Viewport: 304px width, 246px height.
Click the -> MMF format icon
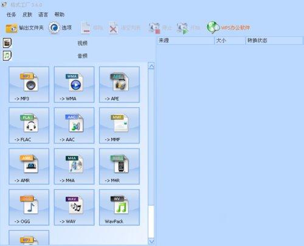point(119,125)
